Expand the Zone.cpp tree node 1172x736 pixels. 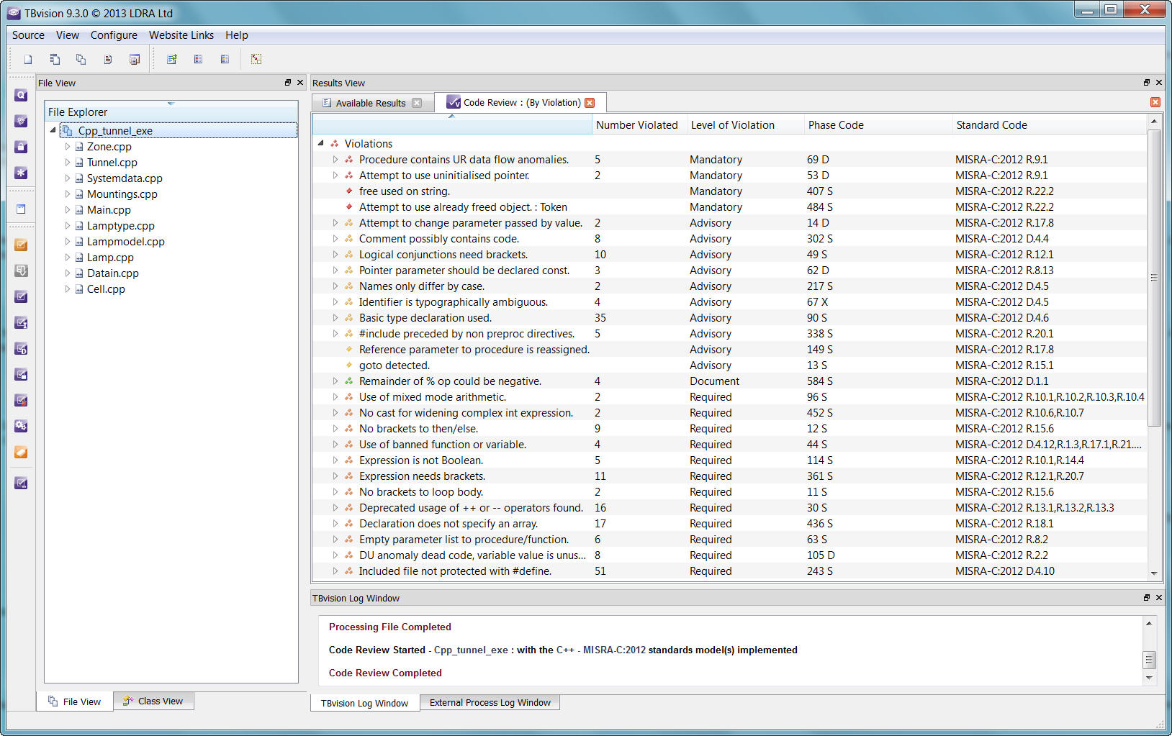tap(68, 147)
